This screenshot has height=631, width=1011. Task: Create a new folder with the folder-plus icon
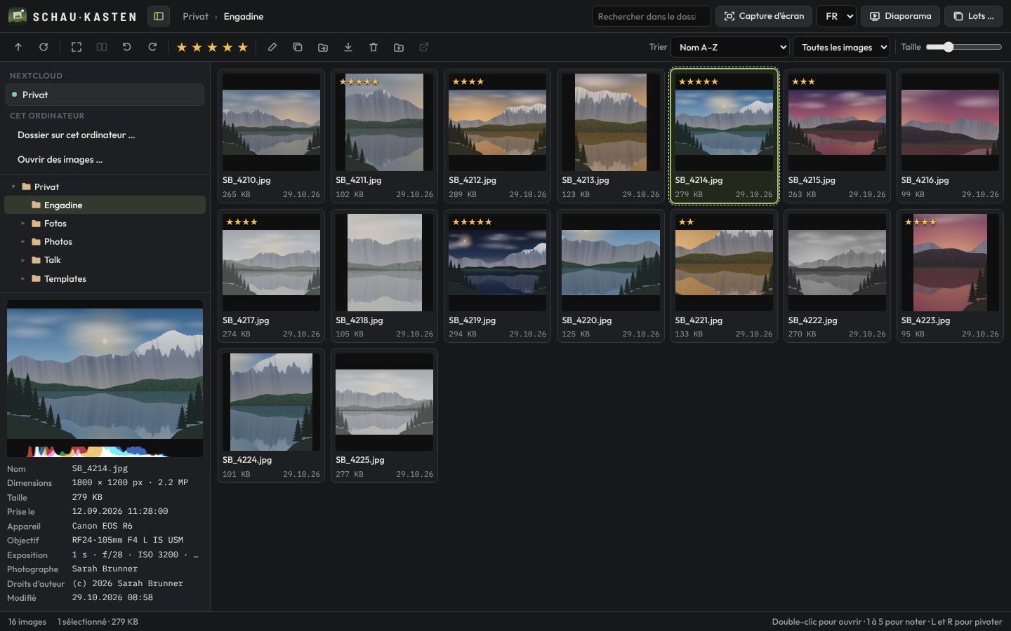(399, 47)
